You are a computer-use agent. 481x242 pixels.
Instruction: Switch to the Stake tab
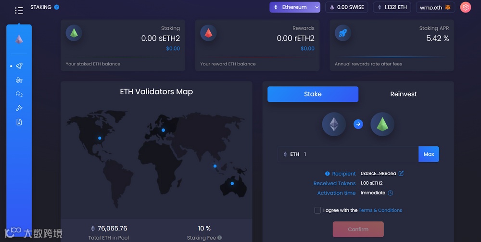(313, 94)
